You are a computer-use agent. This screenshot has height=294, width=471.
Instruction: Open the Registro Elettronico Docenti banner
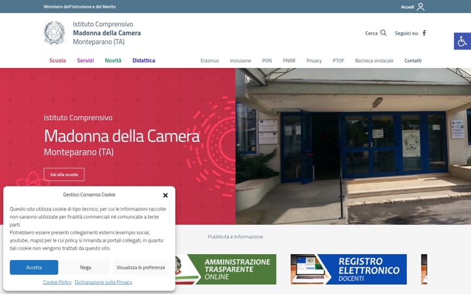coord(349,269)
